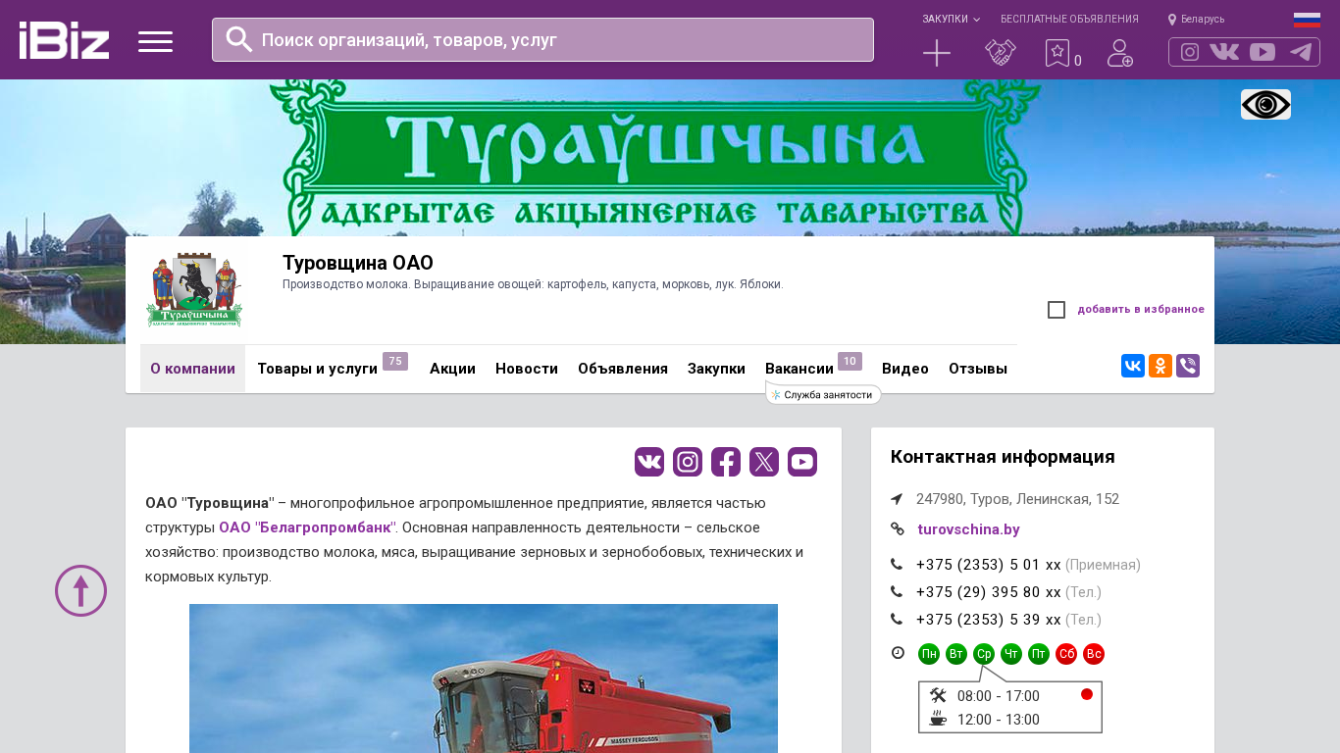Screen dimensions: 1340x753
Task: Click Бесплатные объявления link
Action: click(x=1069, y=19)
